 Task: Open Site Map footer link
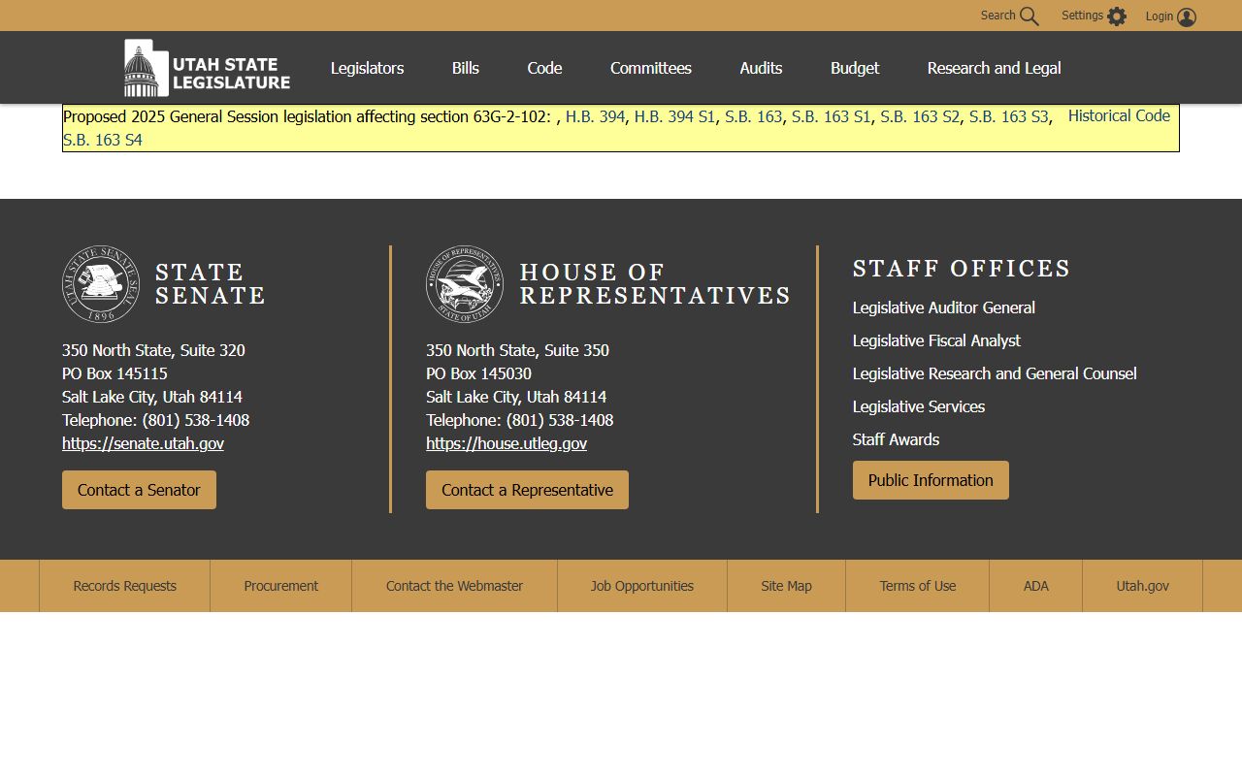tap(786, 586)
